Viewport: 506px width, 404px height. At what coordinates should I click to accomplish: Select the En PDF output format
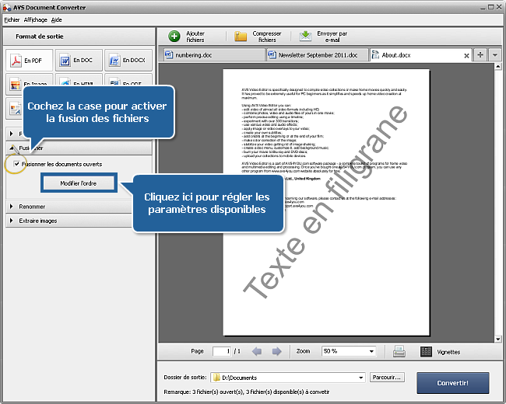pos(30,61)
